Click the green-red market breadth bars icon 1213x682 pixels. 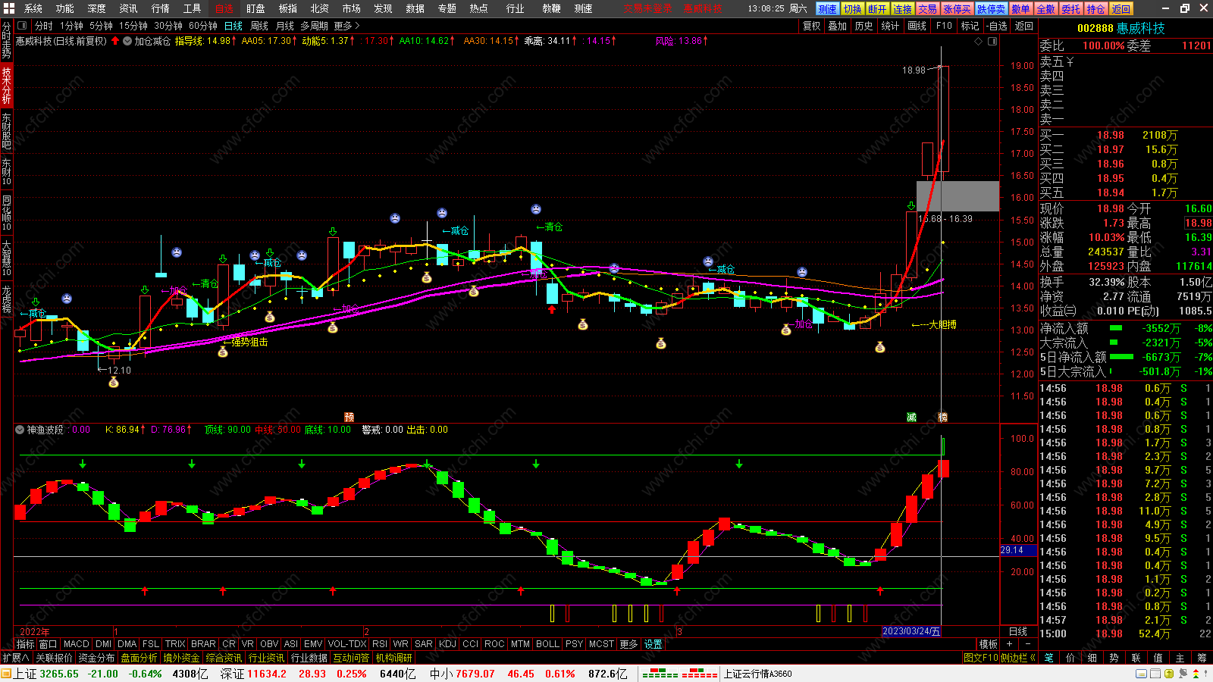coord(679,674)
